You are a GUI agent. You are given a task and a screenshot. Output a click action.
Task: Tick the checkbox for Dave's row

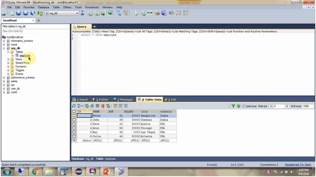pyautogui.click(x=74, y=124)
